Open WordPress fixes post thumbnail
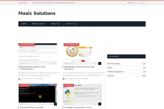The height and width of the screenshot is (109, 164). coord(38,52)
